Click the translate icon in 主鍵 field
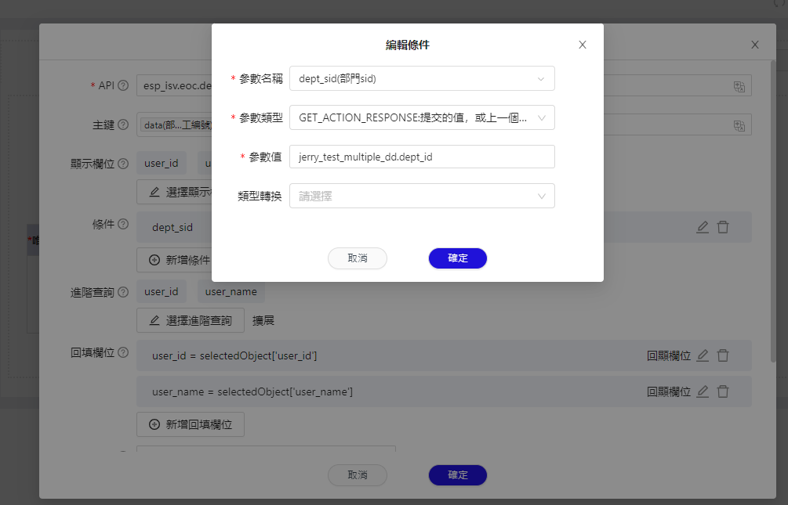The image size is (788, 505). (739, 125)
